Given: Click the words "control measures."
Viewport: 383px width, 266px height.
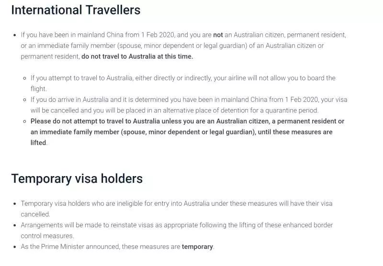Looking at the screenshot, I should tap(47, 236).
